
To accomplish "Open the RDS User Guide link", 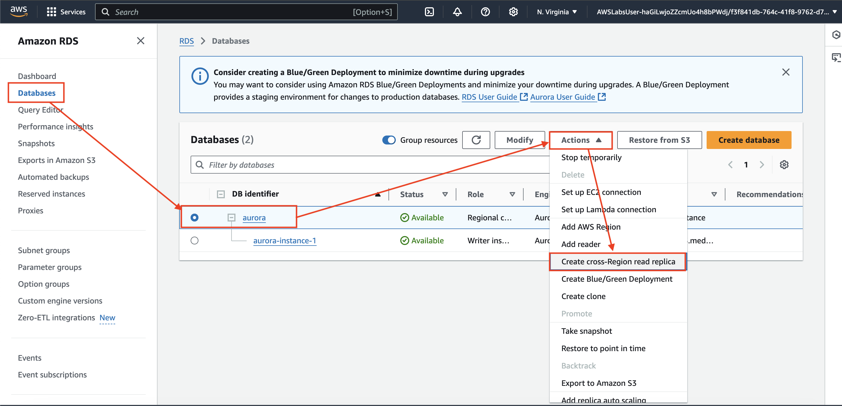I will click(489, 97).
